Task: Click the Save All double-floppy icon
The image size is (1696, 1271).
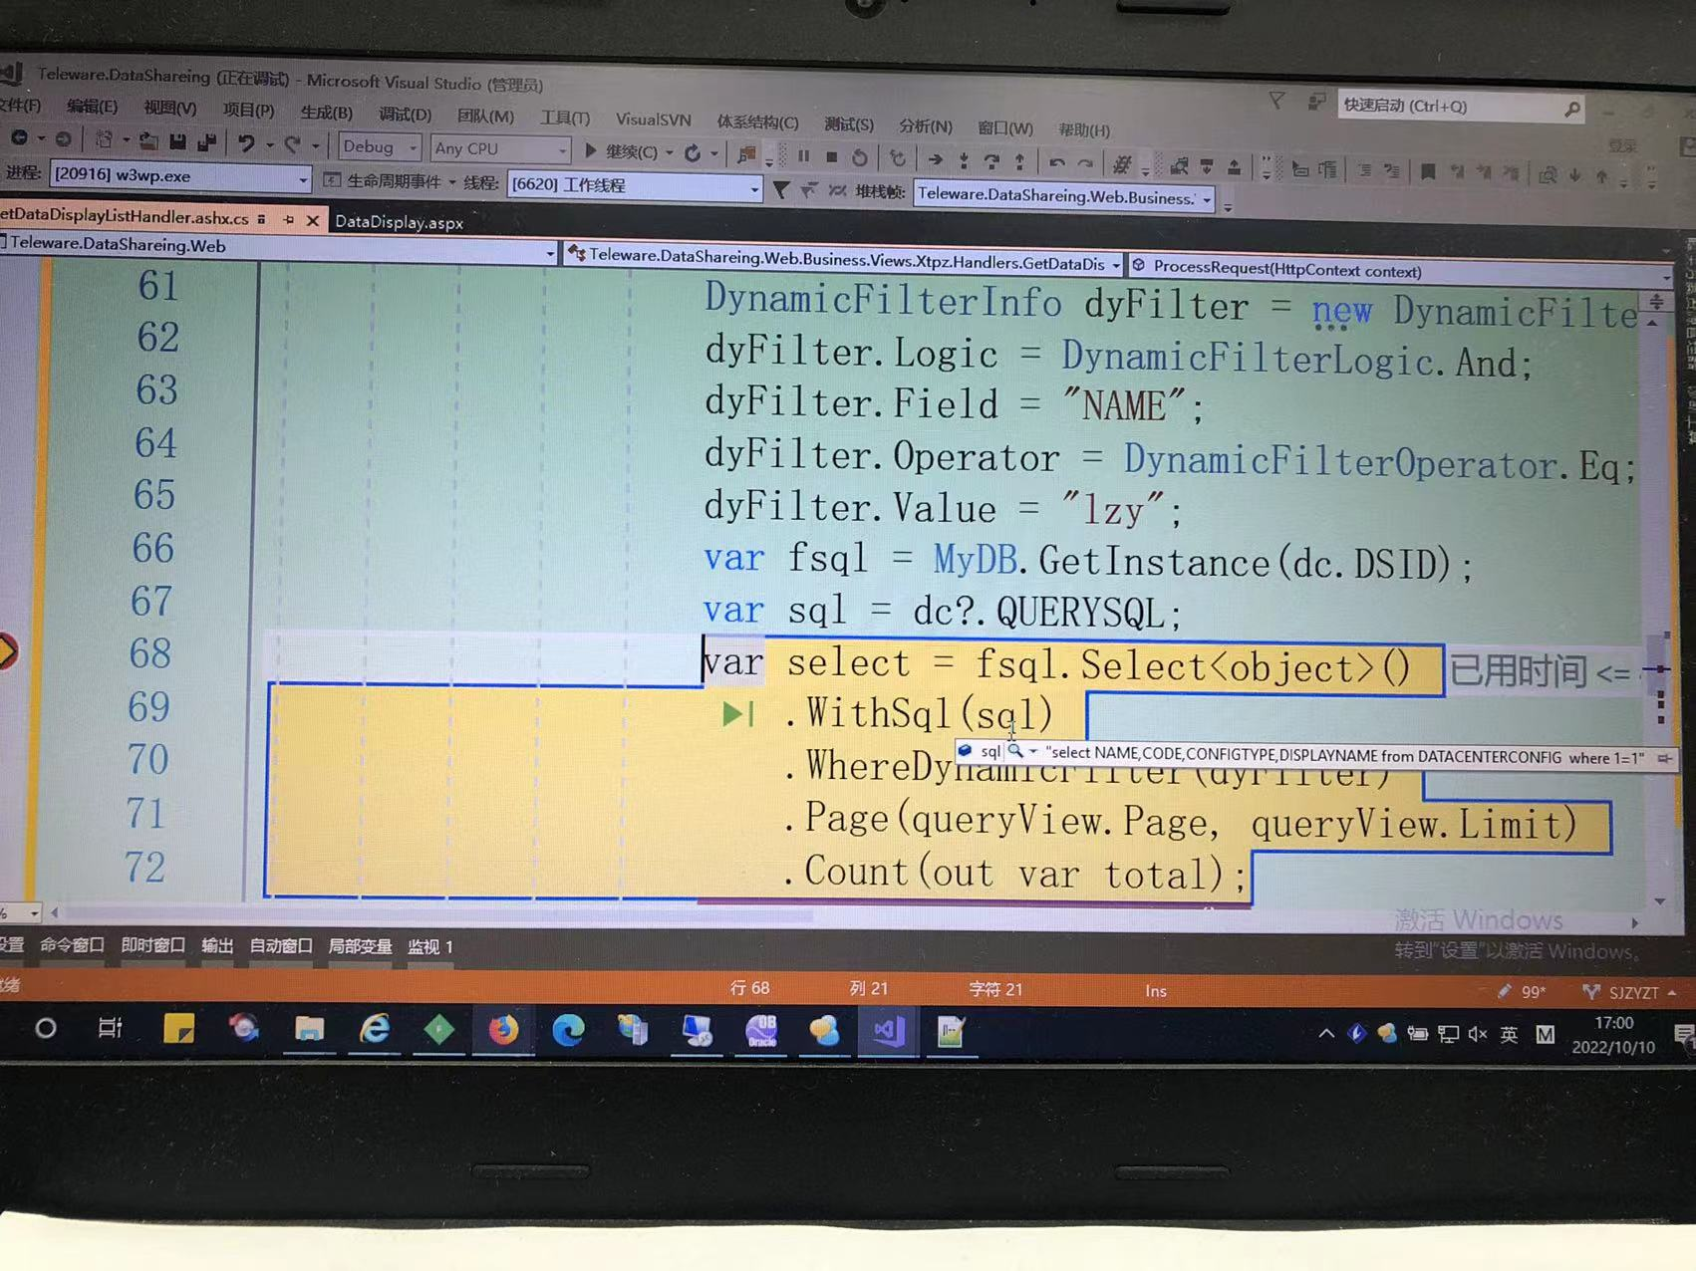Action: (207, 142)
